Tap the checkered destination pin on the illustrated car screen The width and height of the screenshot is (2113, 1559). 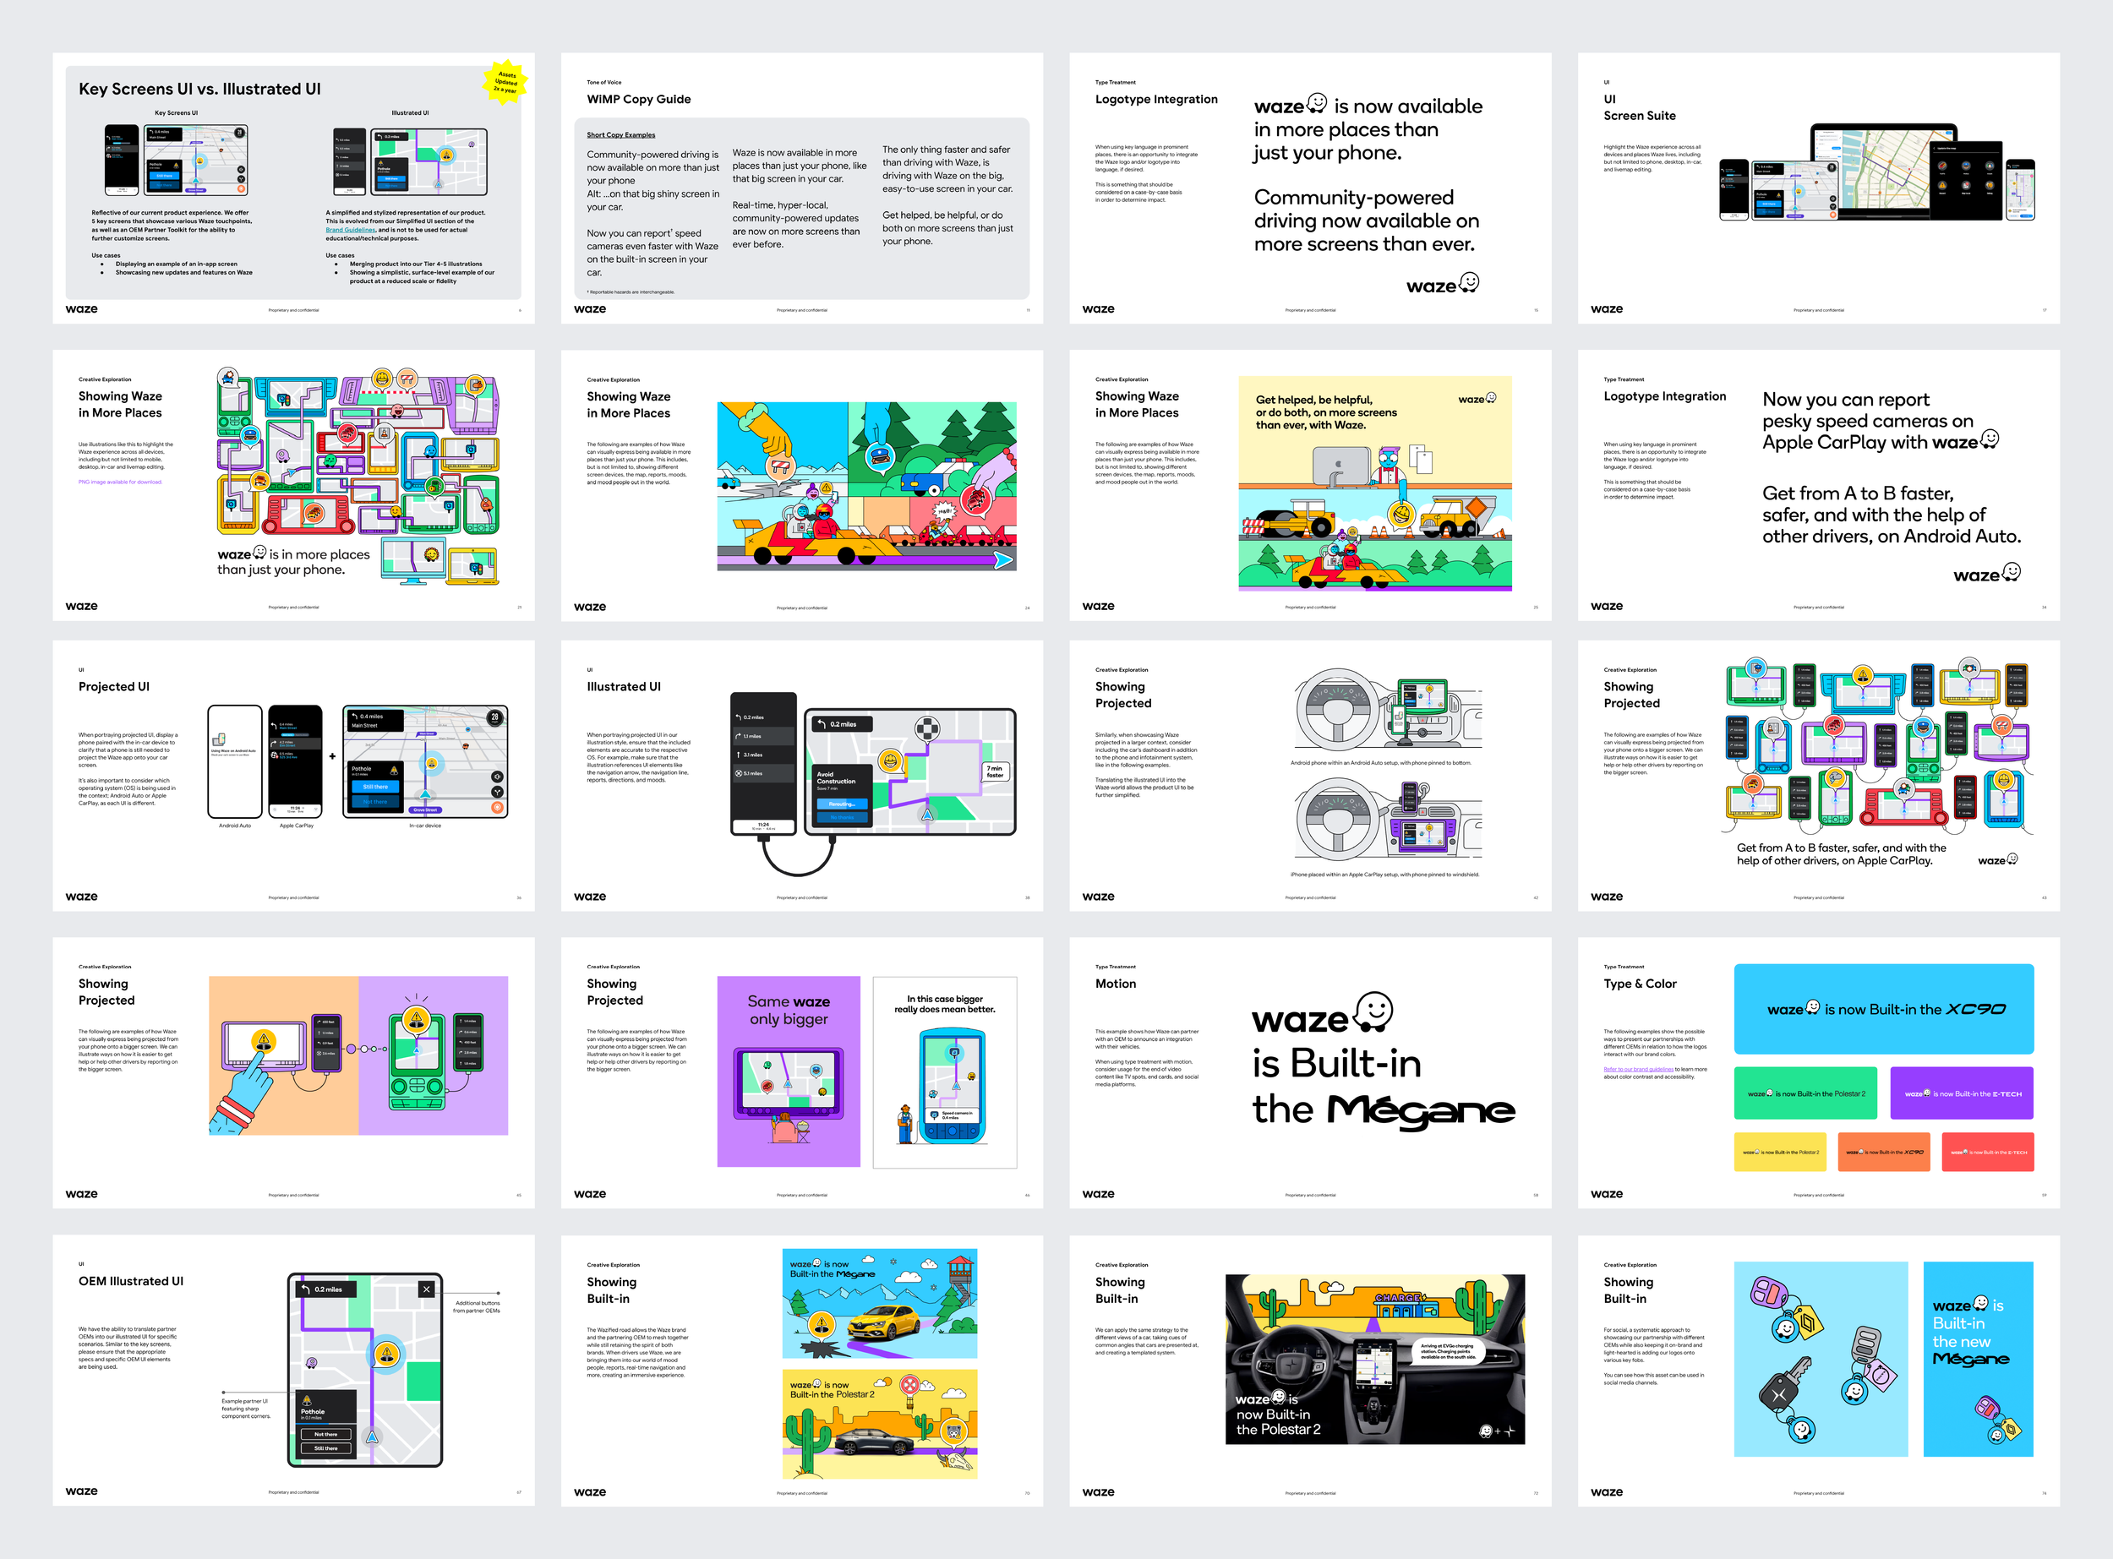click(x=928, y=728)
